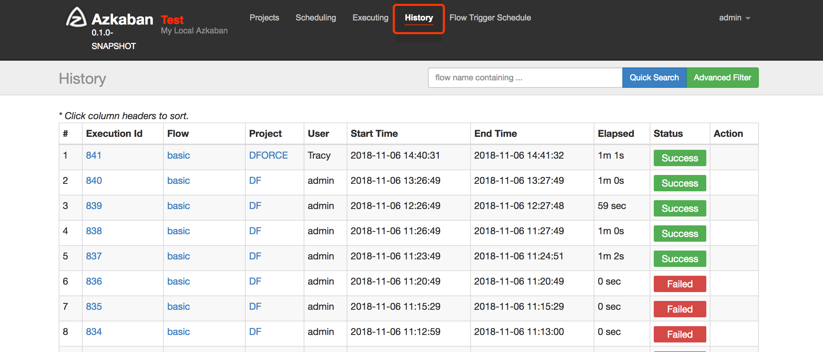Open Flow Trigger Schedule page
Image resolution: width=823 pixels, height=352 pixels.
click(490, 18)
